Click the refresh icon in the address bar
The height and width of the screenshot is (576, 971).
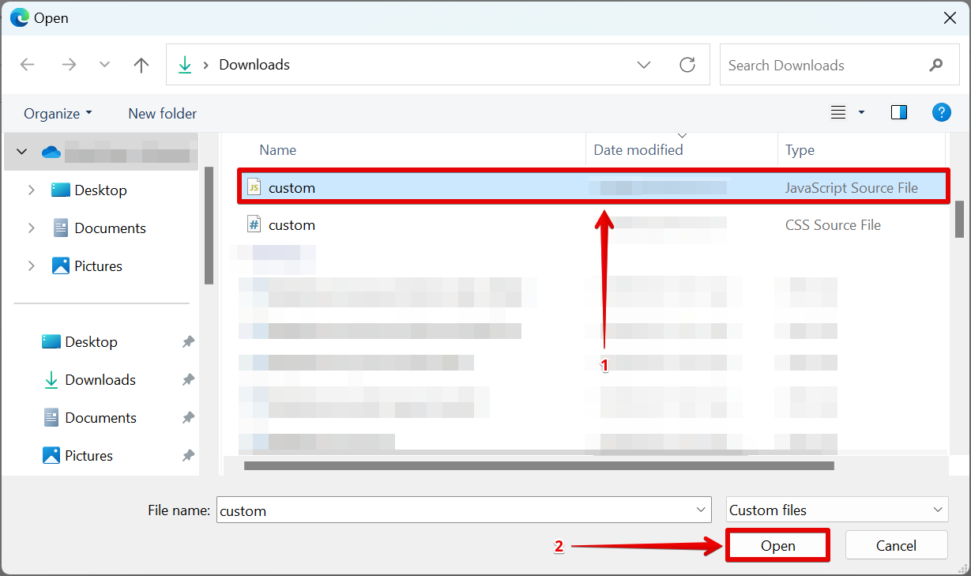pos(687,64)
